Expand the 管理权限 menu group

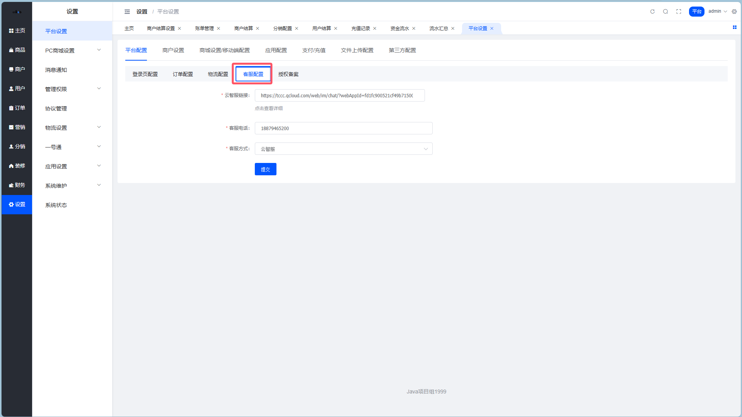pyautogui.click(x=72, y=89)
